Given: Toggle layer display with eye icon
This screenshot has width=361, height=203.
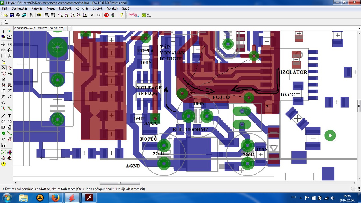Looking at the screenshot, I should click(9, 31).
